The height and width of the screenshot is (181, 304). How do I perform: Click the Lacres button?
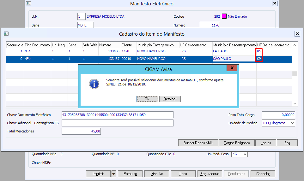266,143
